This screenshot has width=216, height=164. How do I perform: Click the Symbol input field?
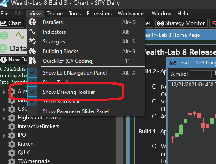click(201, 74)
